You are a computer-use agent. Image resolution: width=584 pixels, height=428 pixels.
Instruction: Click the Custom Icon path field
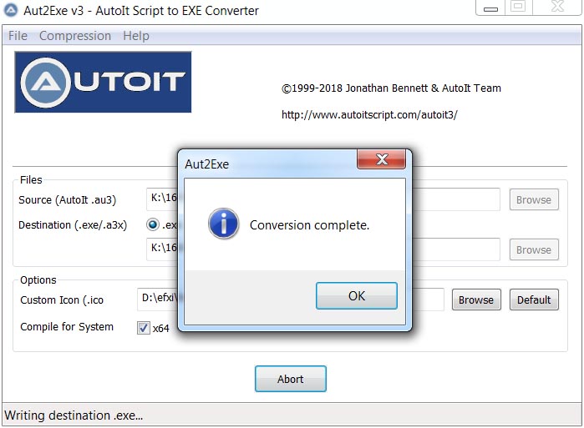pos(291,300)
